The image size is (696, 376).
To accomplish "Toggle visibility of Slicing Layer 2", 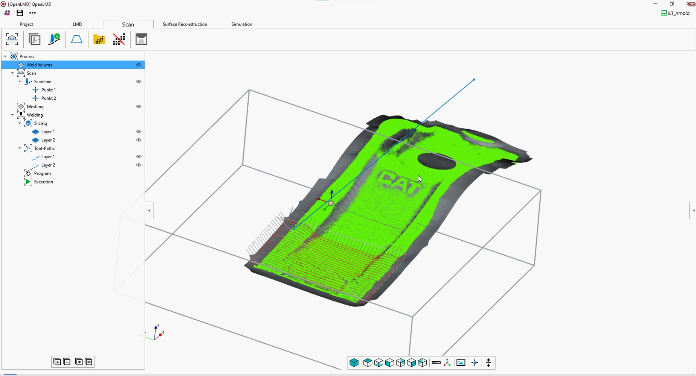I will (139, 140).
